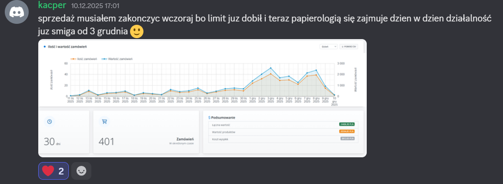Image resolution: width=503 pixels, height=184 pixels.
Task: Open the add reaction smiley button
Action: click(x=81, y=171)
